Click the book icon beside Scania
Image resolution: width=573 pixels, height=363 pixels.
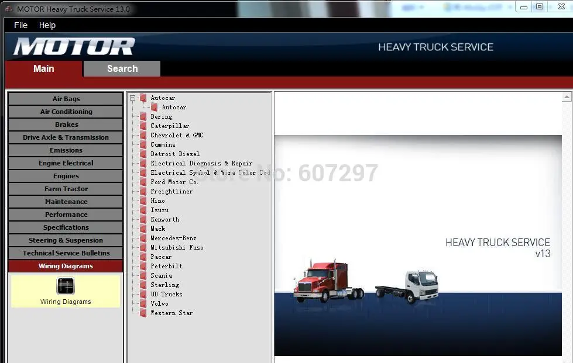click(x=143, y=275)
